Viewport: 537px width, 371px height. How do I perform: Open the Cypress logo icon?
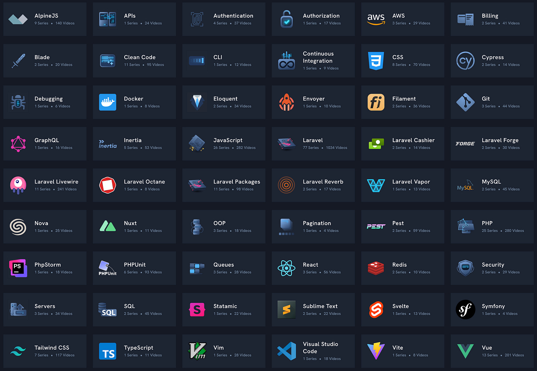click(465, 61)
